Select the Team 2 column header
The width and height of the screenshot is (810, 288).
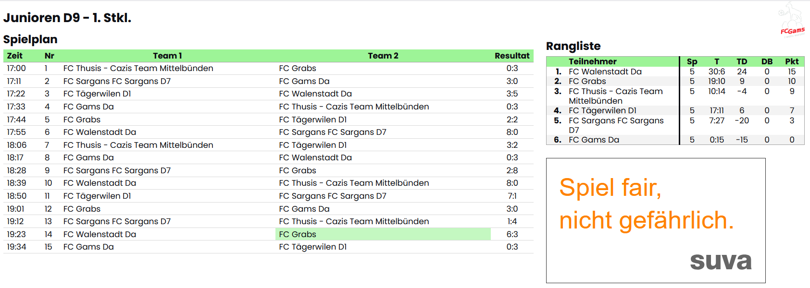coord(383,56)
